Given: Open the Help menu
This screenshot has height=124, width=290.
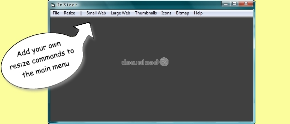Looking at the screenshot, I should point(198,13).
